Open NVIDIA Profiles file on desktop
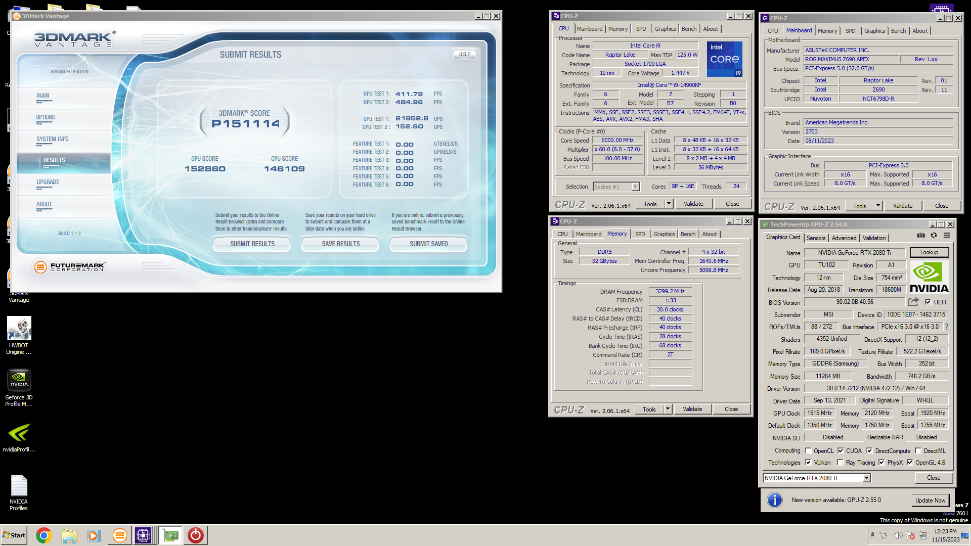The width and height of the screenshot is (971, 546). (x=19, y=493)
